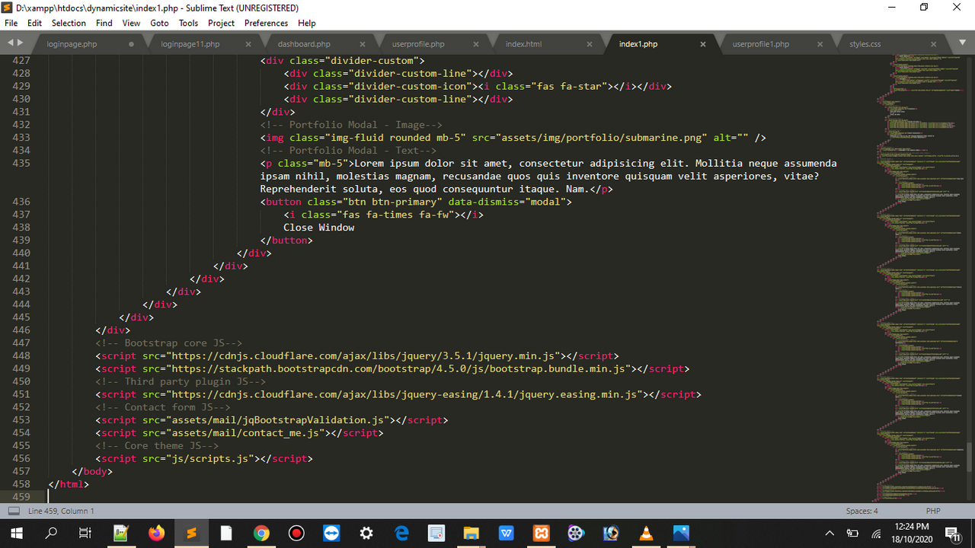Click line number 448 in the gutter
The height and width of the screenshot is (548, 975).
click(22, 356)
